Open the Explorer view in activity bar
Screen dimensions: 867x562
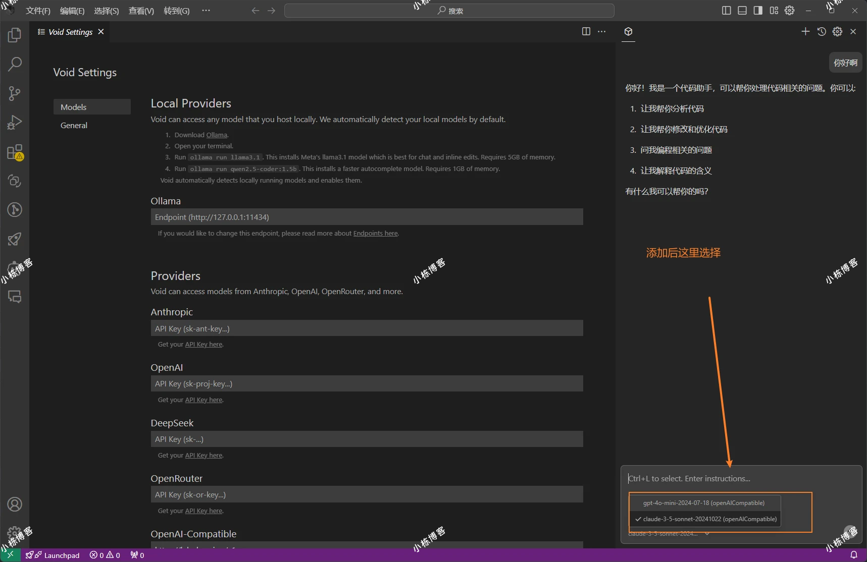coord(15,35)
